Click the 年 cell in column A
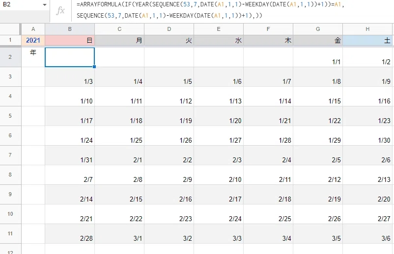Screen dimensions: 394x254 33,57
